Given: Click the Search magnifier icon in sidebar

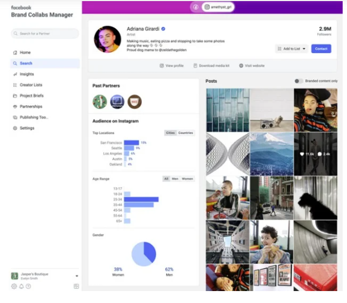Looking at the screenshot, I should point(15,64).
